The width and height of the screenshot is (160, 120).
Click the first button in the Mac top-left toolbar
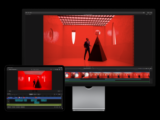[x=26, y=13]
